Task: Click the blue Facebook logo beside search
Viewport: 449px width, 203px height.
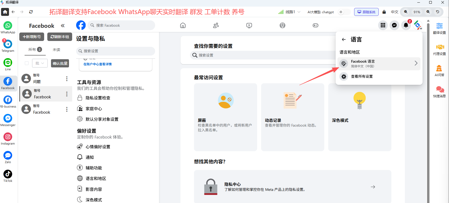Action: (x=81, y=25)
